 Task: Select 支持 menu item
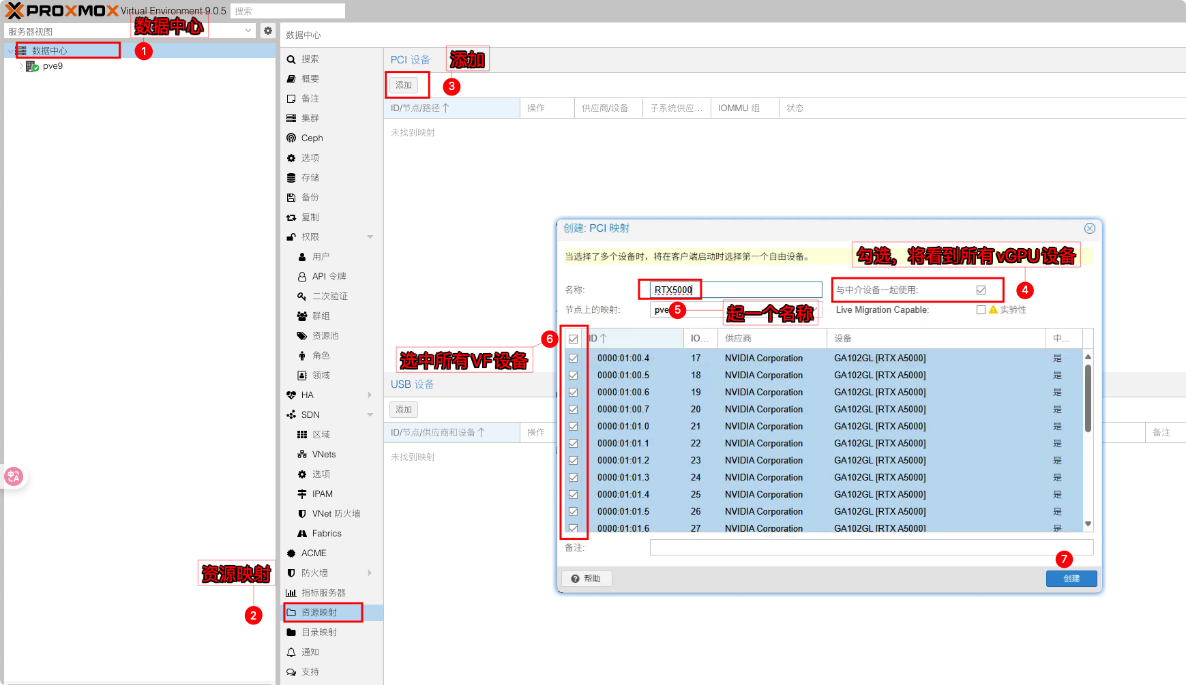tap(331, 672)
